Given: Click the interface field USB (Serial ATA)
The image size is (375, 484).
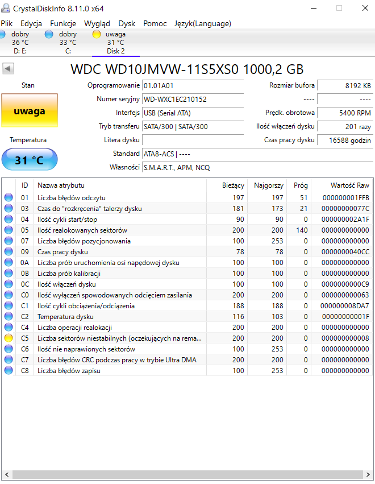Looking at the screenshot, I should click(193, 113).
